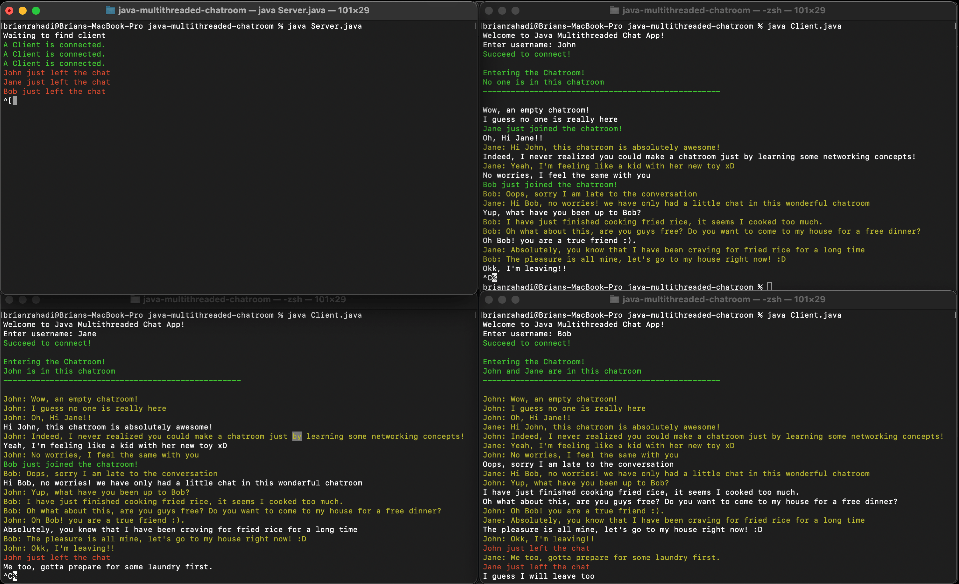
Task: Focus John's client window via its title text
Action: point(724,11)
